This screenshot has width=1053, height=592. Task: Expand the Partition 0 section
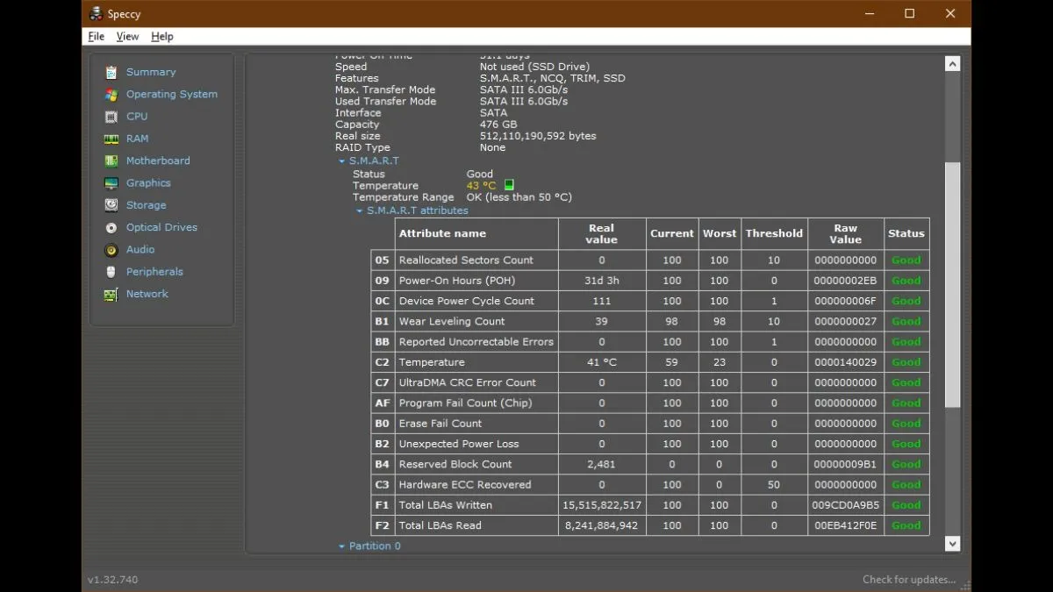click(x=342, y=546)
